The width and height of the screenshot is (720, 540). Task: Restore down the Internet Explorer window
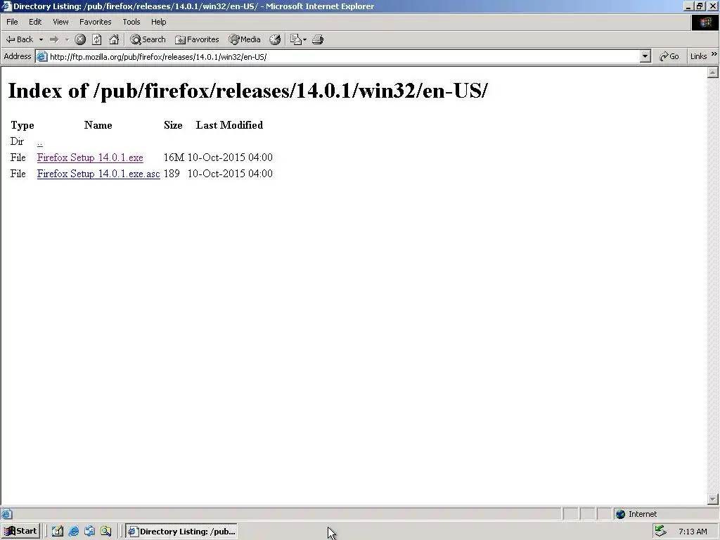coord(700,6)
